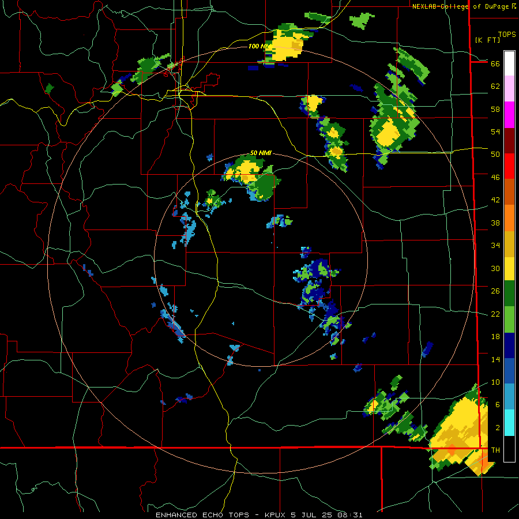Screen dimensions: 519x519
Task: Click the "22" scale label
Action: (495, 314)
